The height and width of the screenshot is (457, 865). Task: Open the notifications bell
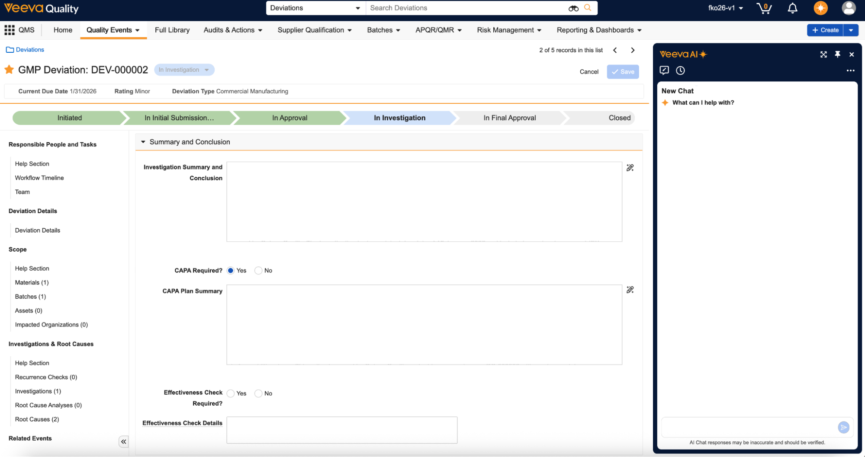pyautogui.click(x=792, y=8)
